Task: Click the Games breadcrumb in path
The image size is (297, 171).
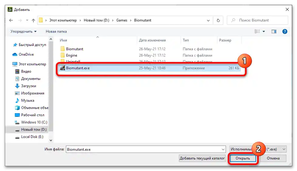Action: [121, 20]
